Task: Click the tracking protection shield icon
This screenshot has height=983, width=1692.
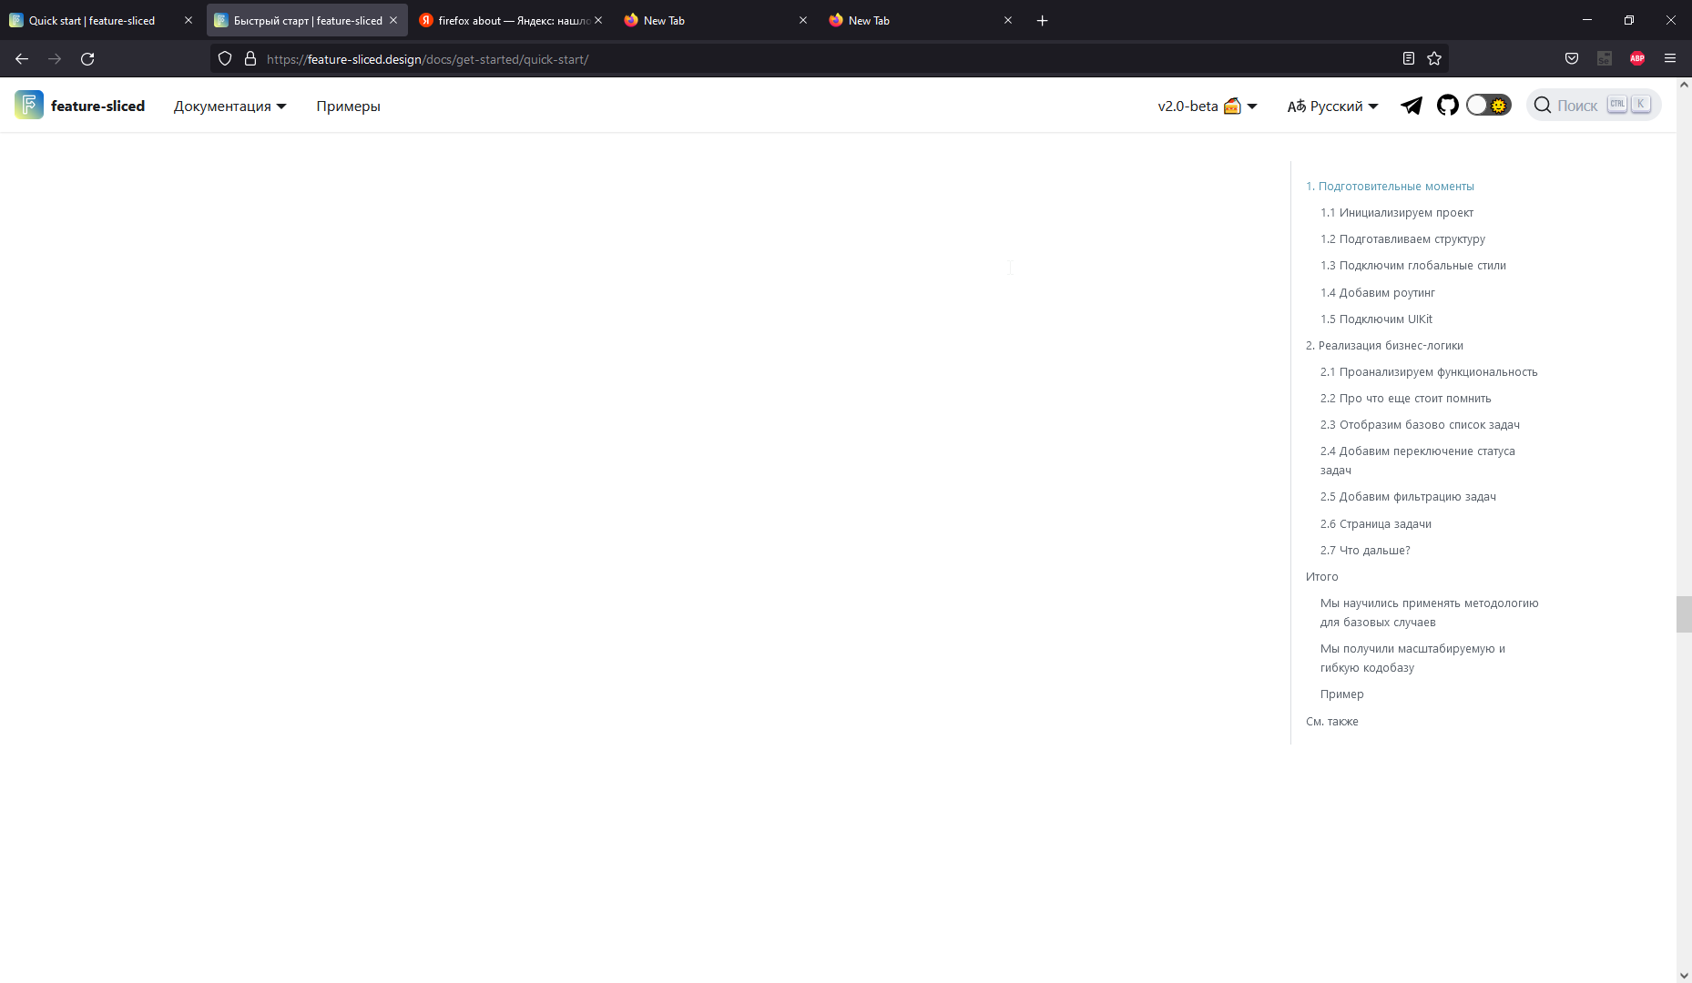Action: pos(225,59)
